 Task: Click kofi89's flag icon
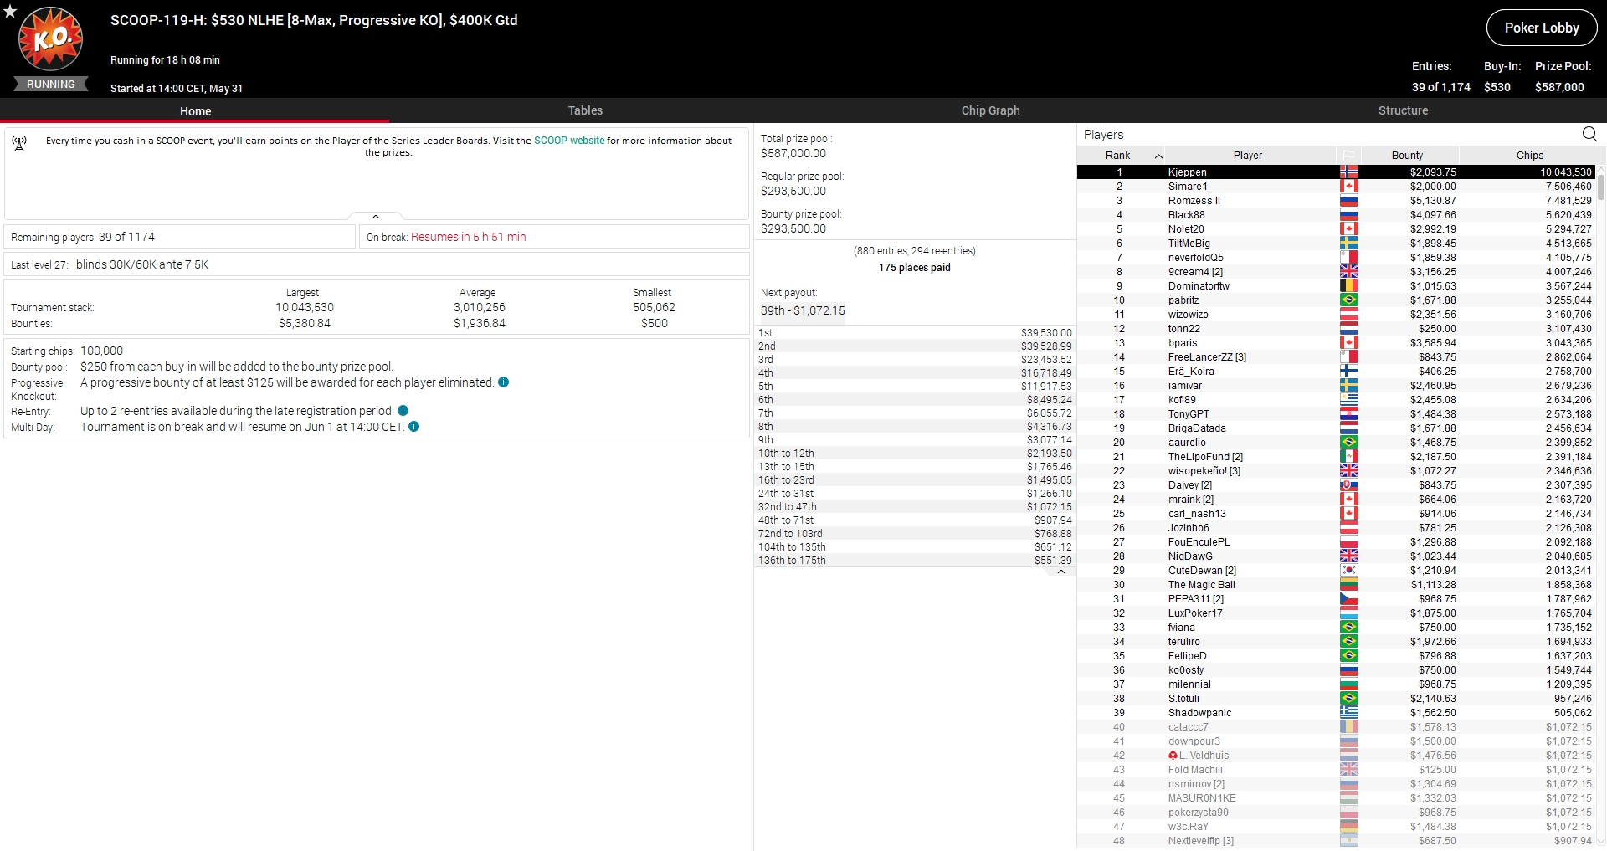(1348, 400)
